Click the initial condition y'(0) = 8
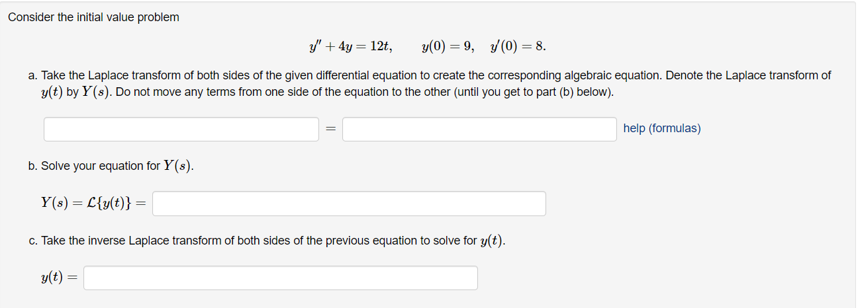Viewport: 858px width, 308px height. click(x=518, y=46)
